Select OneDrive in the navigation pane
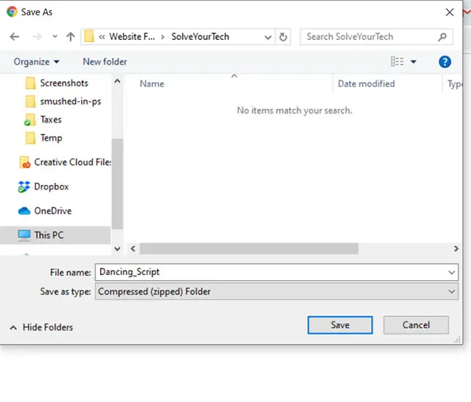Screen dimensions: 471x402 (52, 210)
